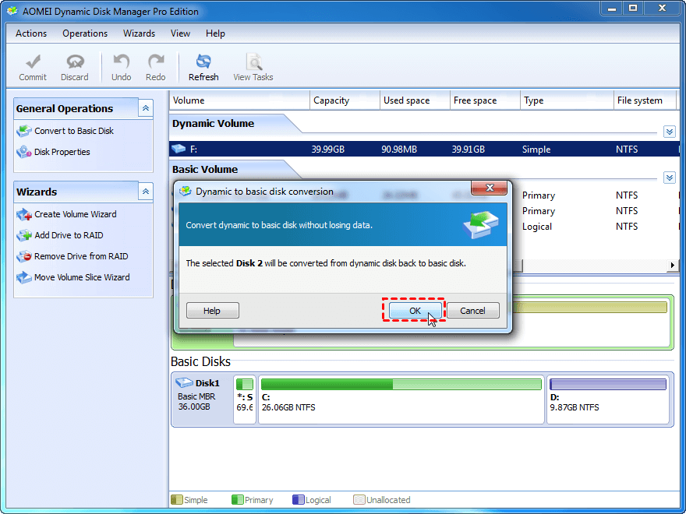The image size is (686, 514).
Task: Click the Unallocated legend color swatch
Action: click(x=359, y=499)
